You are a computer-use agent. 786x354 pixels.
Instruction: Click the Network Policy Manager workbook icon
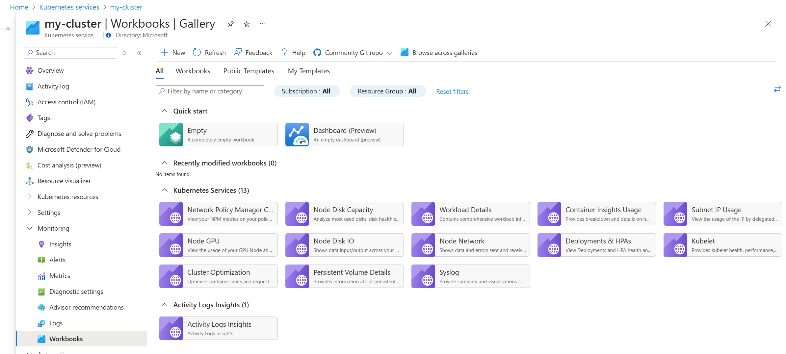point(171,214)
